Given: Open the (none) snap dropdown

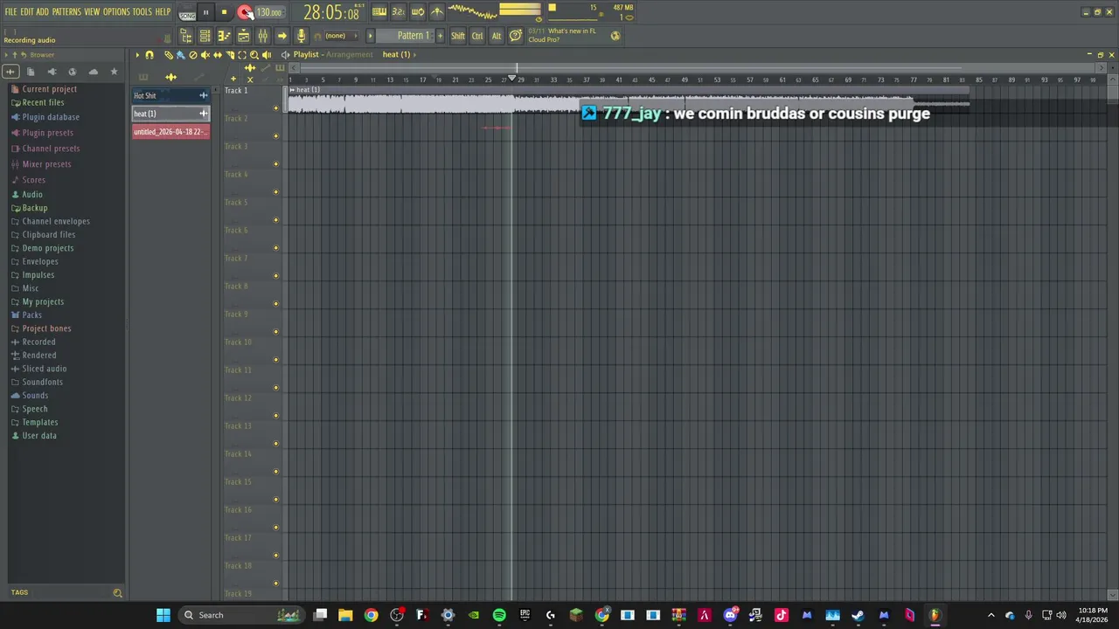Looking at the screenshot, I should click(342, 36).
